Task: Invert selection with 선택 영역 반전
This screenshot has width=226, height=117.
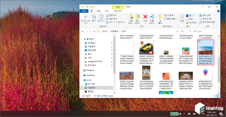Action: pos(207,22)
